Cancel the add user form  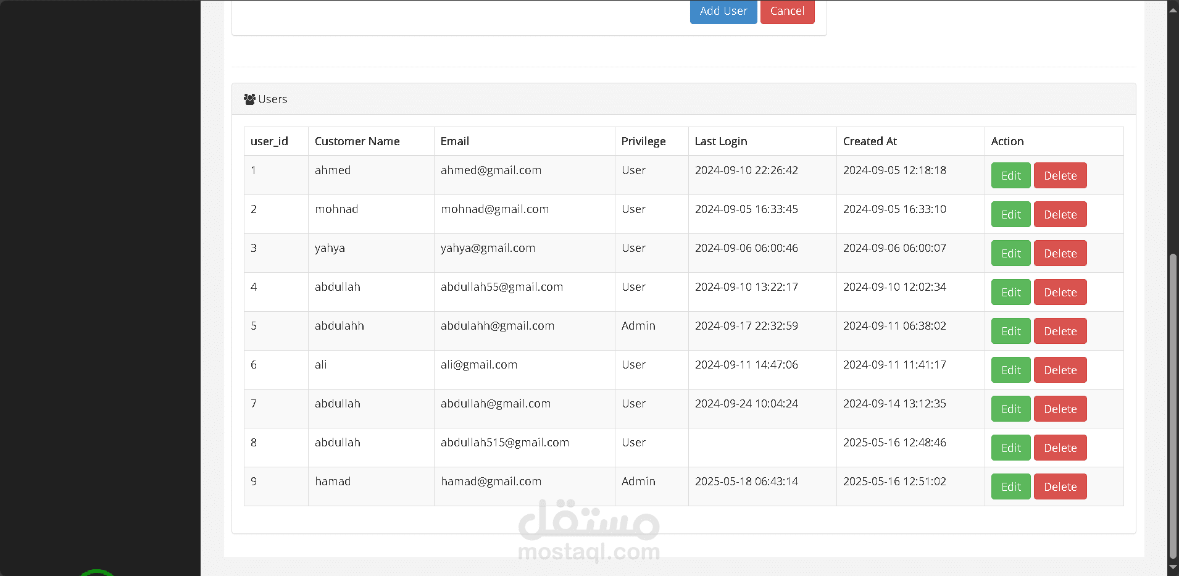[787, 12]
